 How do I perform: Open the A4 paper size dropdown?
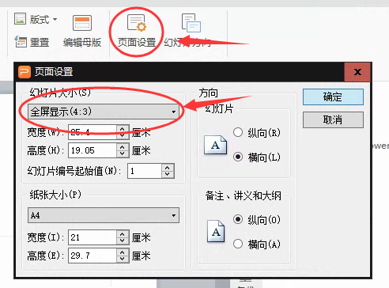[104, 215]
